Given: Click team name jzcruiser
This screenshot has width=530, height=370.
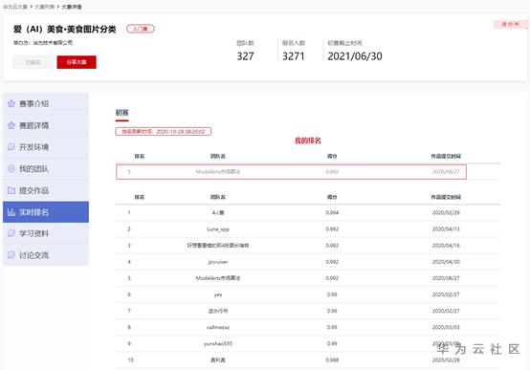Looking at the screenshot, I should (x=218, y=262).
